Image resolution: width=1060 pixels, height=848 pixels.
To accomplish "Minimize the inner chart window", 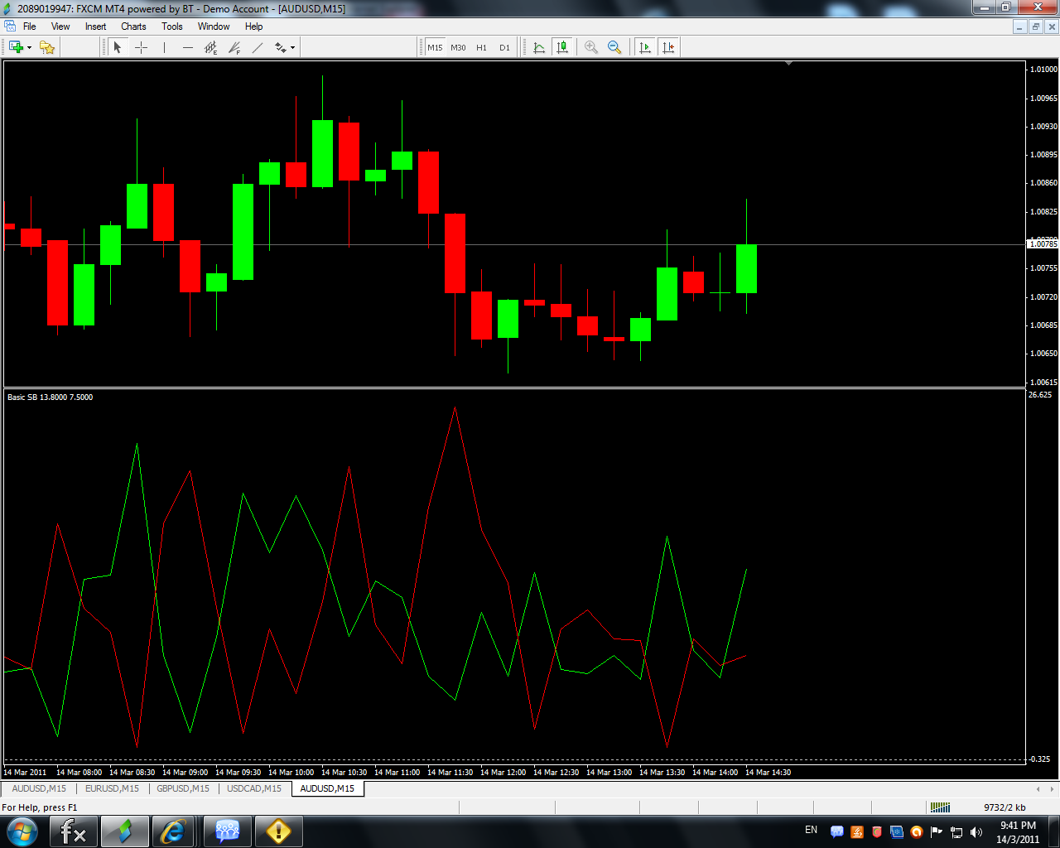I will [1019, 26].
